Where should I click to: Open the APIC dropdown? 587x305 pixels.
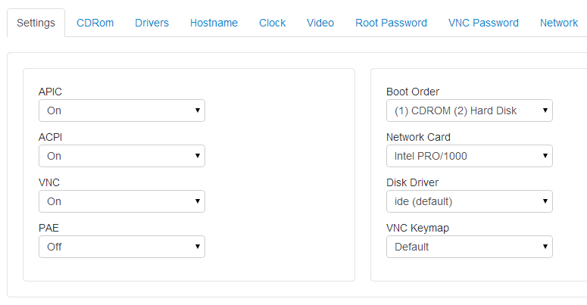(122, 110)
